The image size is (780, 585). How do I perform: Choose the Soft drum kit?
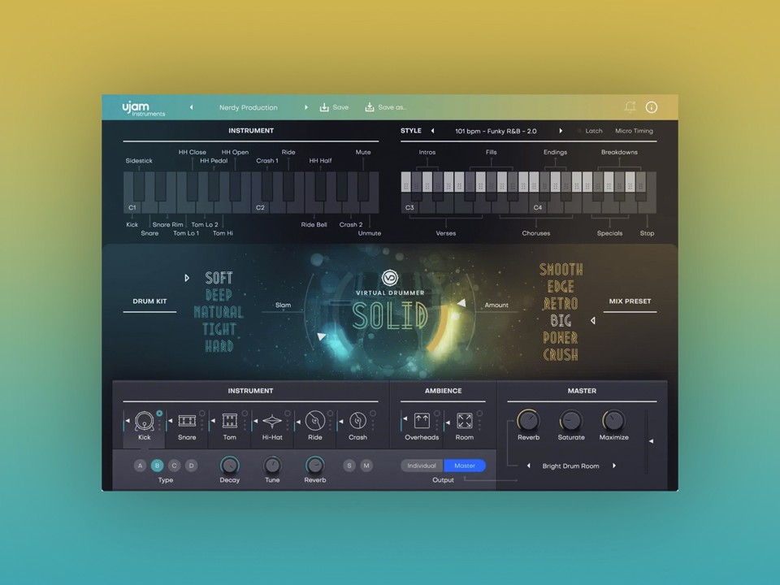coord(219,278)
